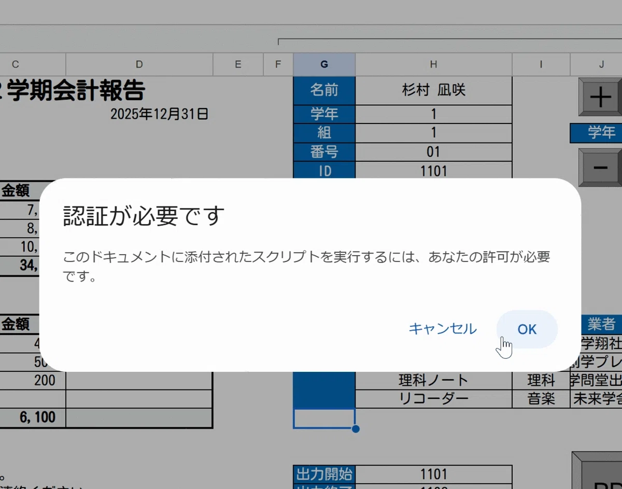Select the リコーダー cell

click(x=434, y=398)
